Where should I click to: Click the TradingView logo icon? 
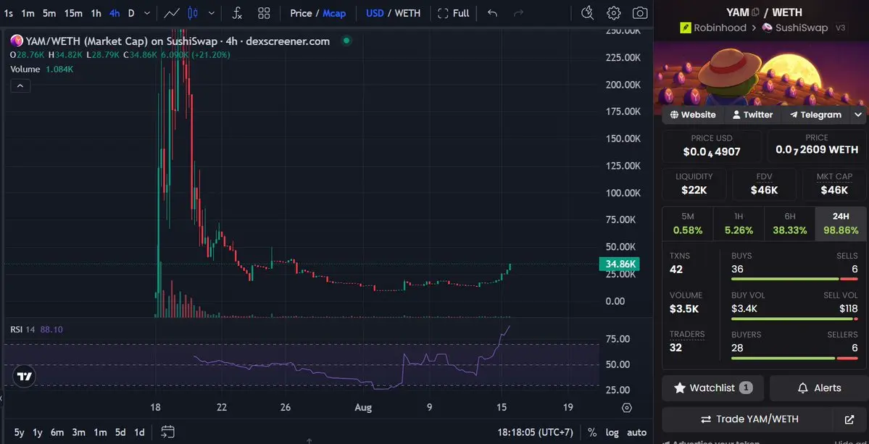click(x=24, y=377)
